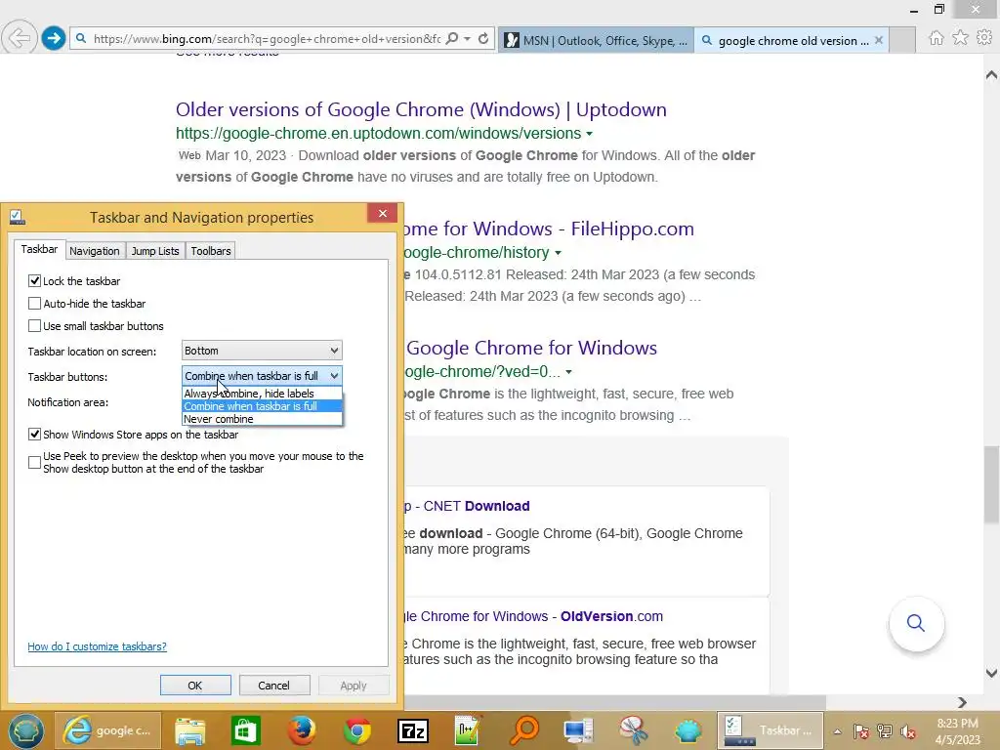This screenshot has width=1000, height=750.
Task: Open network status tray icon
Action: tap(885, 731)
